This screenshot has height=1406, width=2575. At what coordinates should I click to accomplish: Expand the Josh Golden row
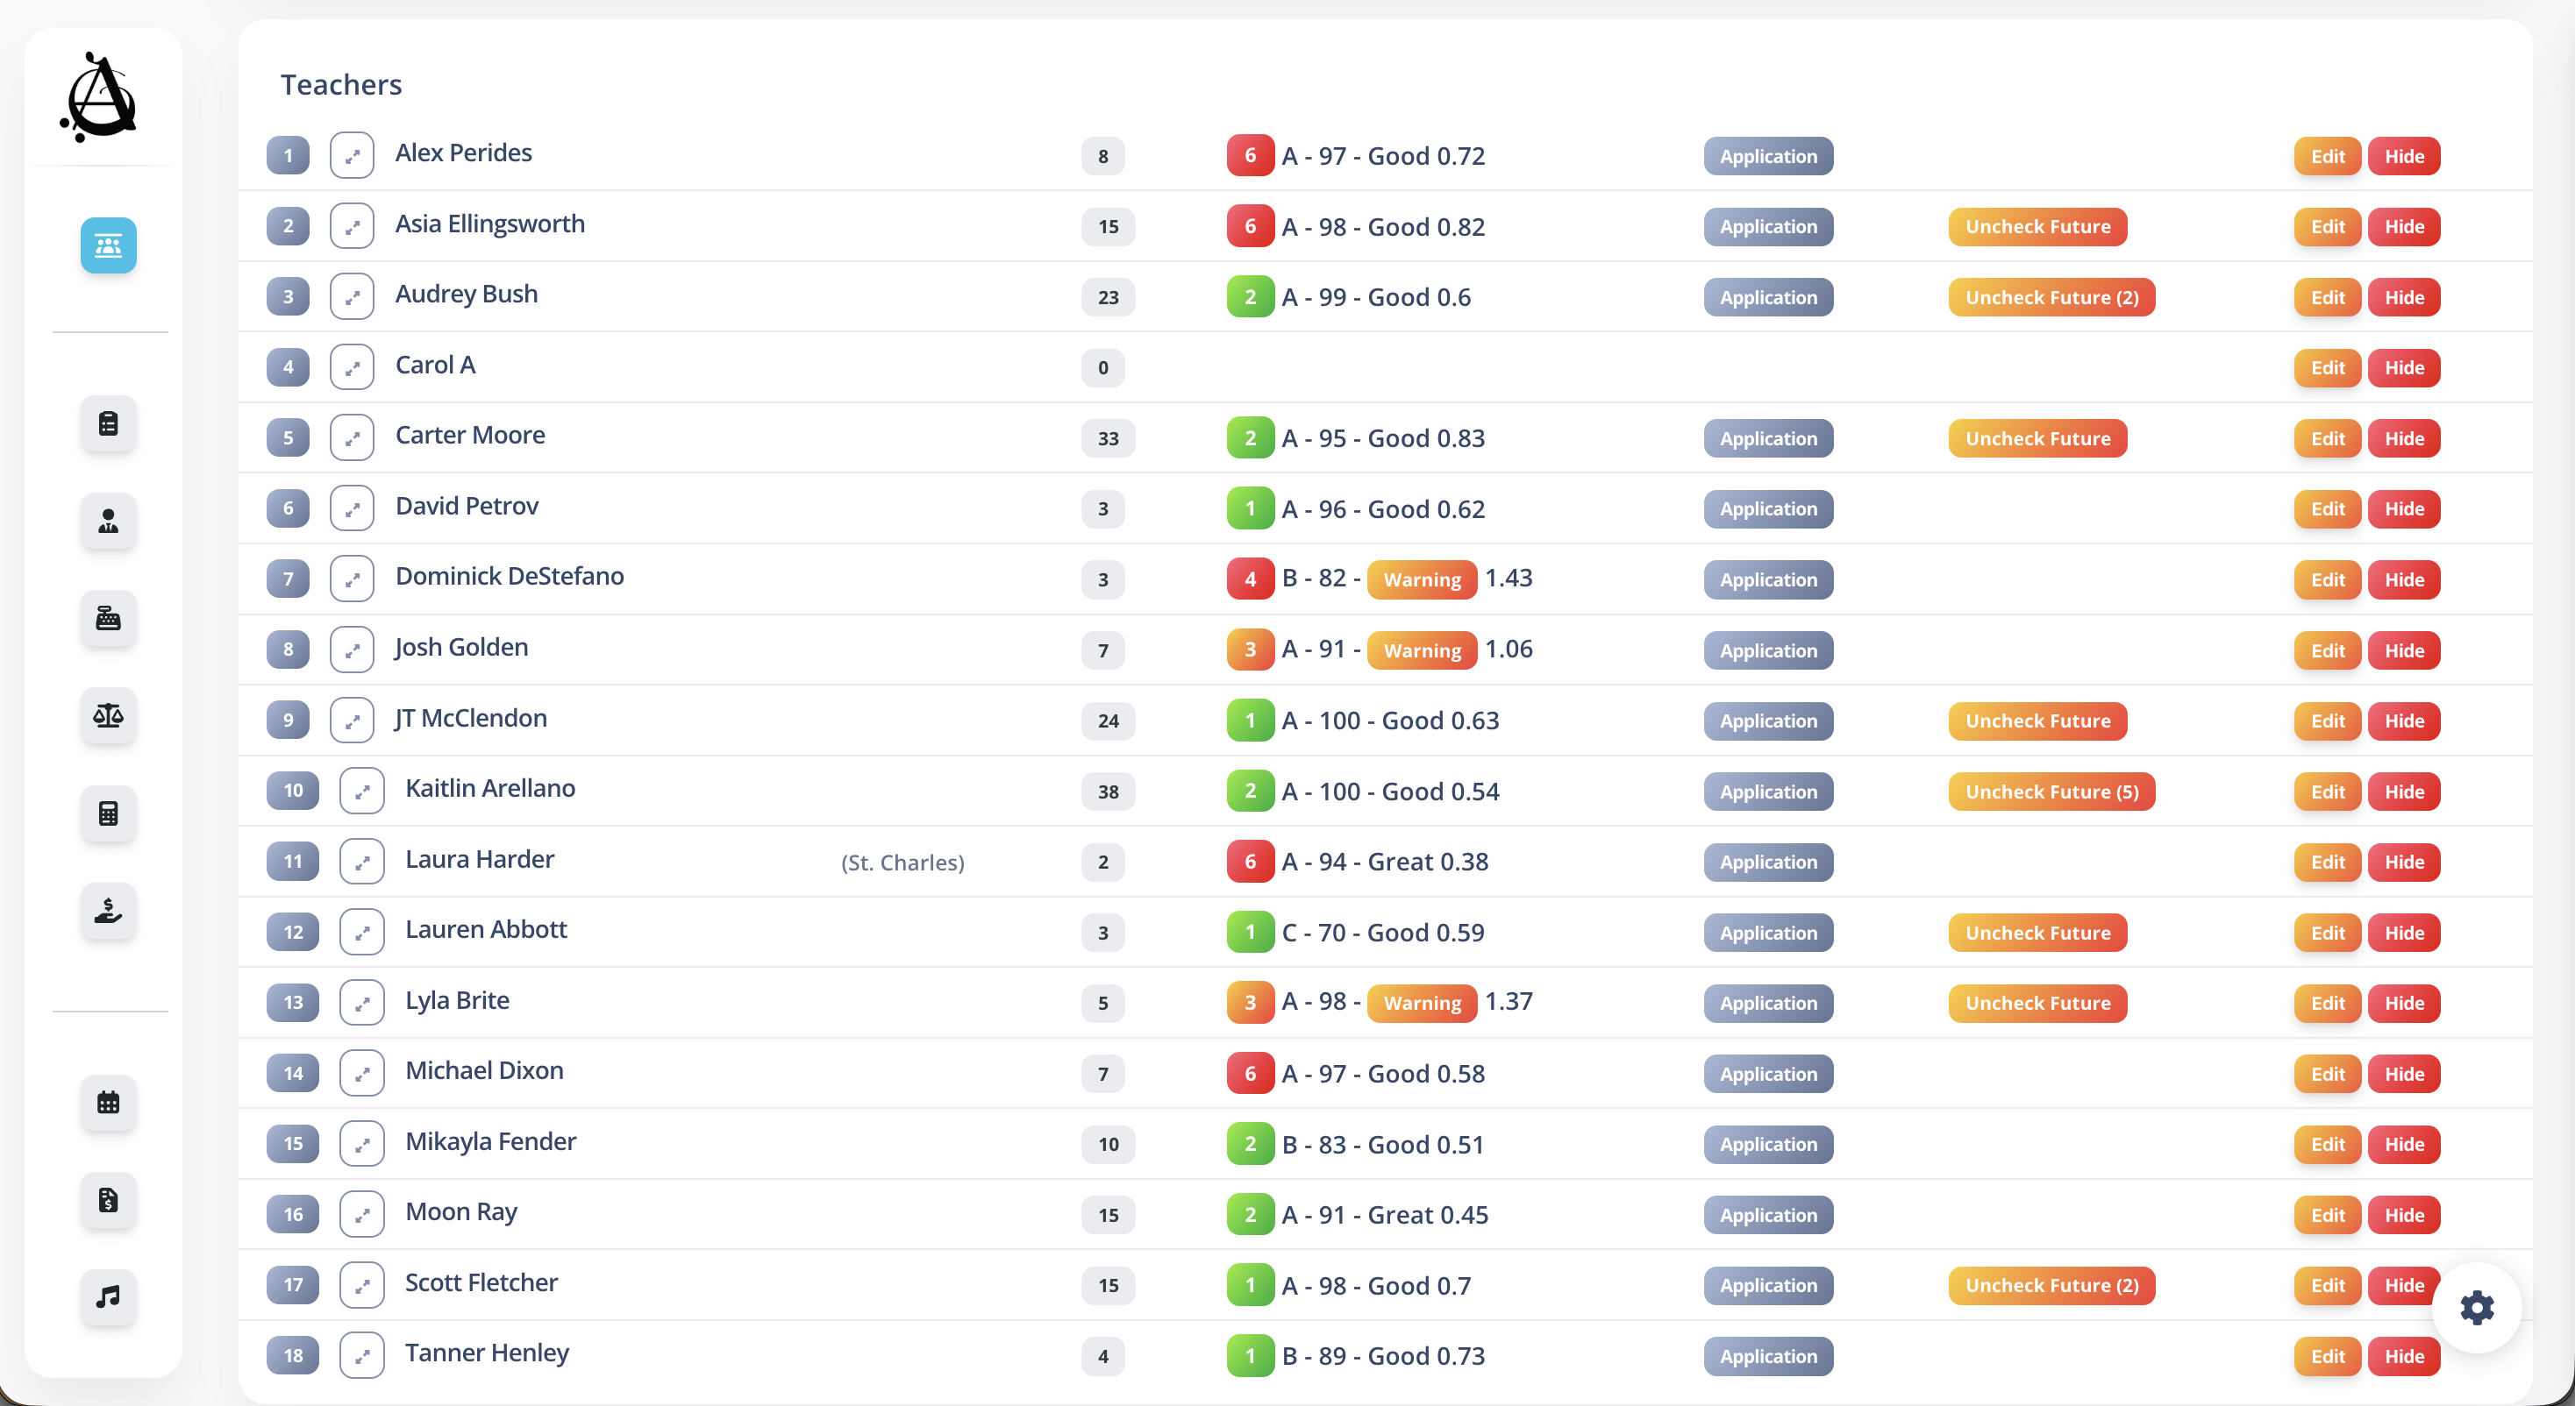352,650
